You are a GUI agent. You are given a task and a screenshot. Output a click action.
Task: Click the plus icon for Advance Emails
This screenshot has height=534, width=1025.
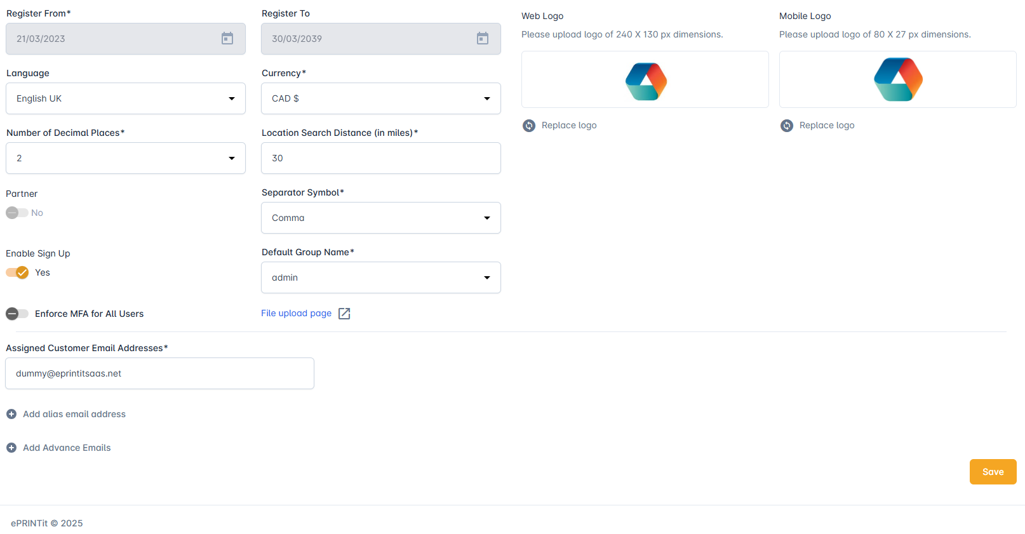tap(11, 448)
